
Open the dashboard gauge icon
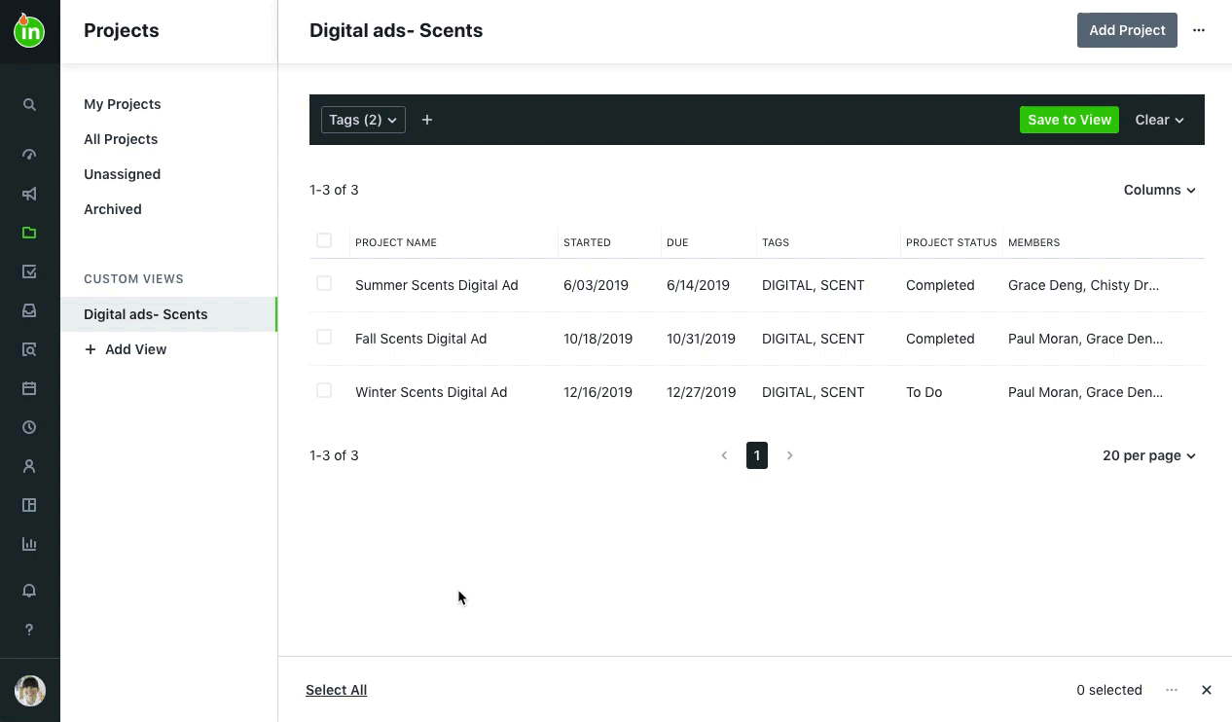[29, 155]
